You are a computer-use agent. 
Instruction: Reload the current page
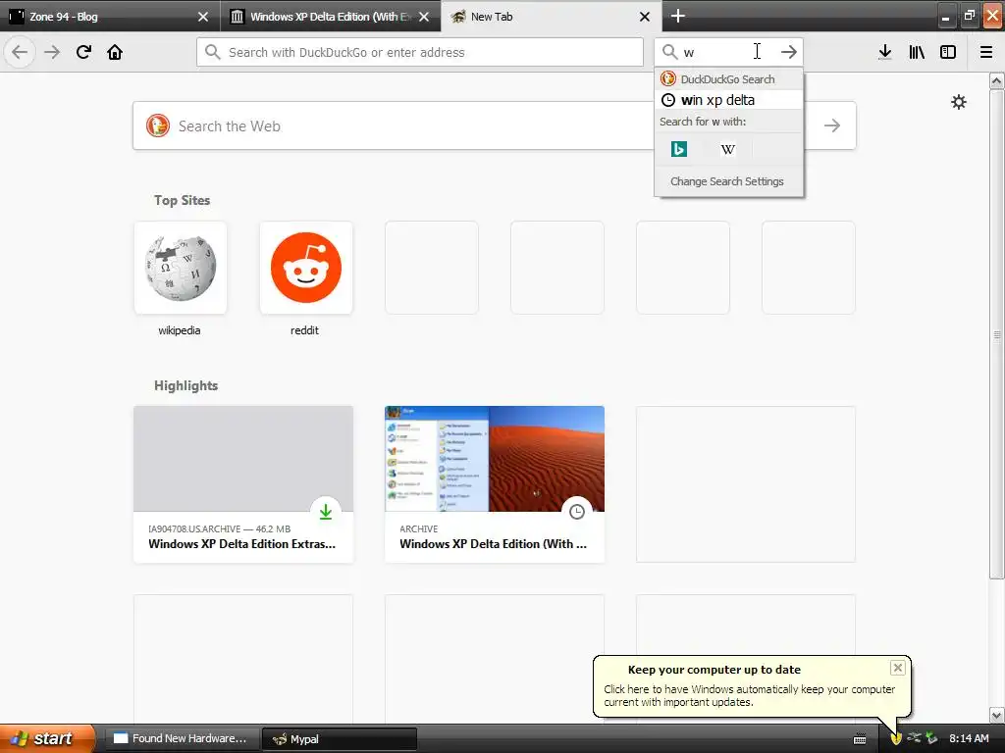point(83,52)
